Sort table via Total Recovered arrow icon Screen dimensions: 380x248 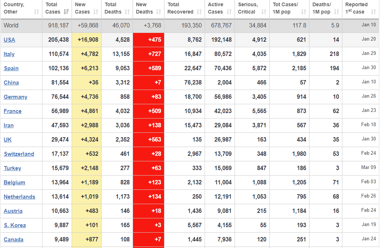coord(199,12)
